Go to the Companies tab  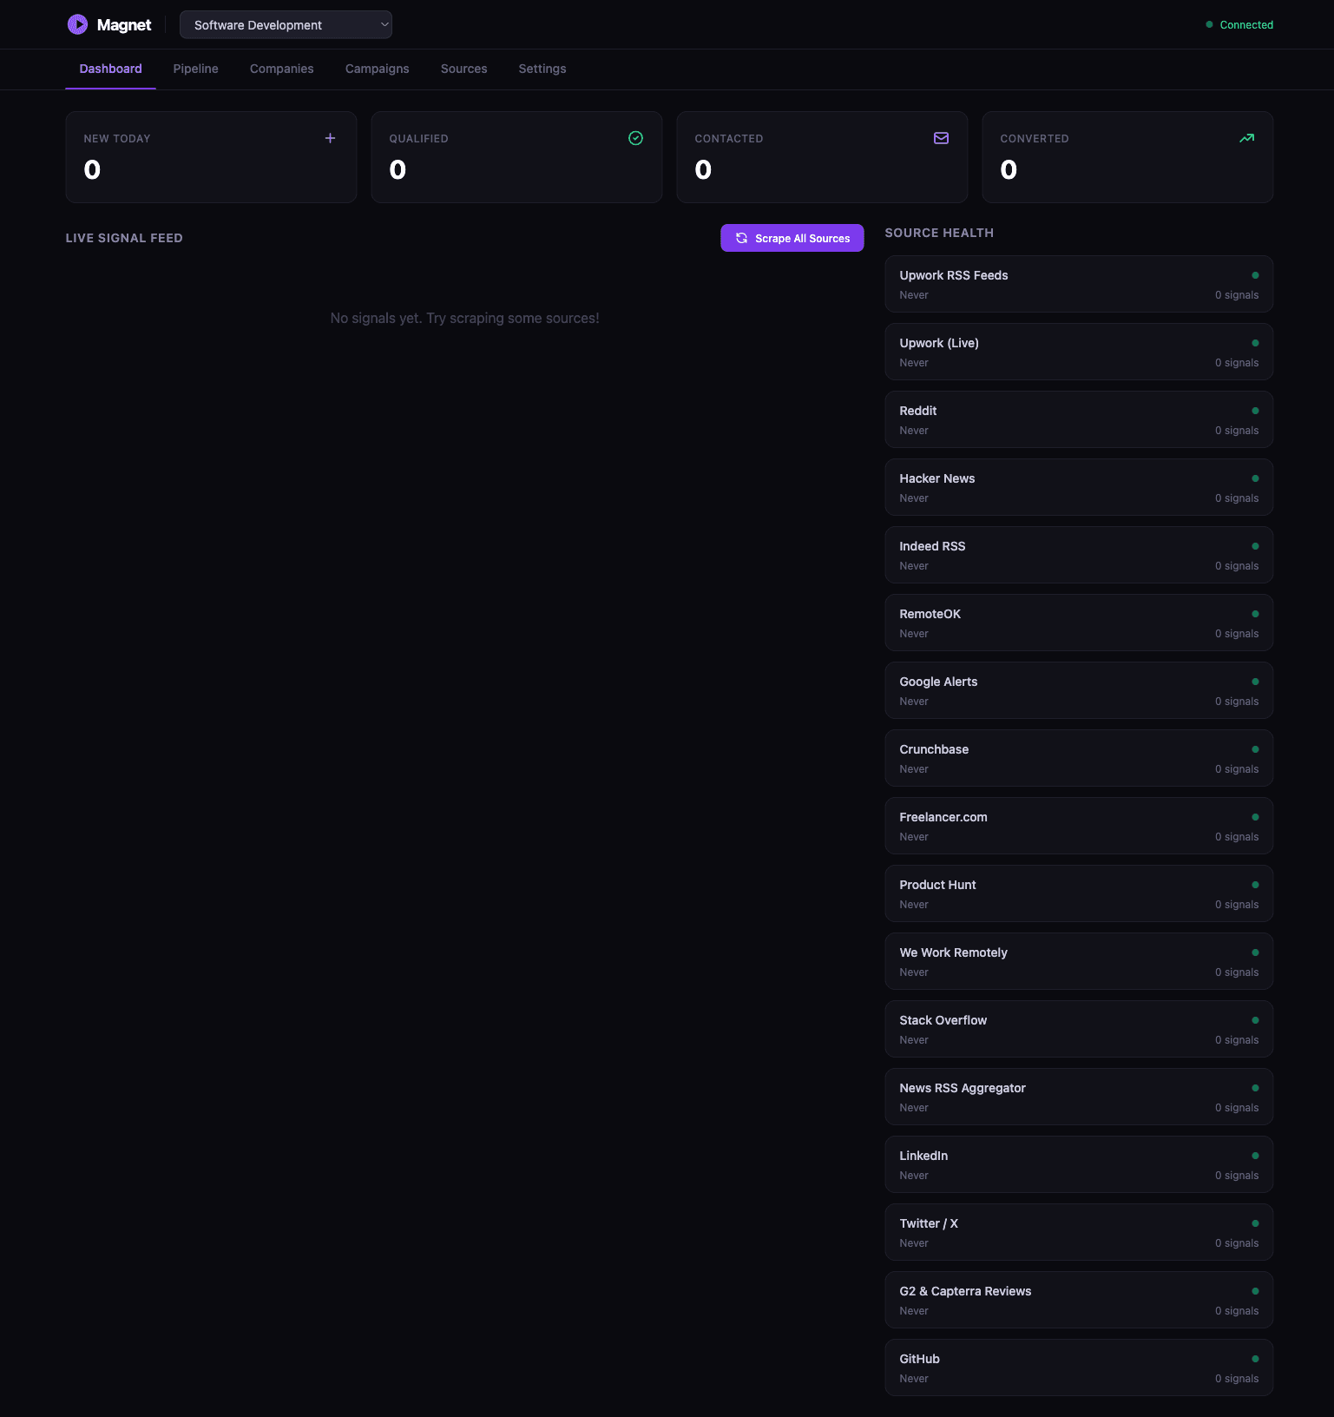(281, 69)
